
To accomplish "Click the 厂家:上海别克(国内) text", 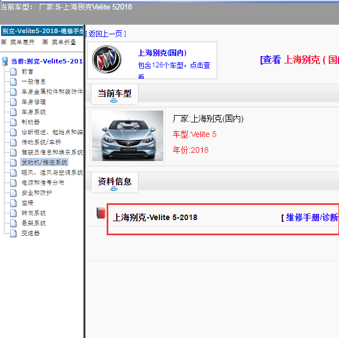I will point(208,118).
